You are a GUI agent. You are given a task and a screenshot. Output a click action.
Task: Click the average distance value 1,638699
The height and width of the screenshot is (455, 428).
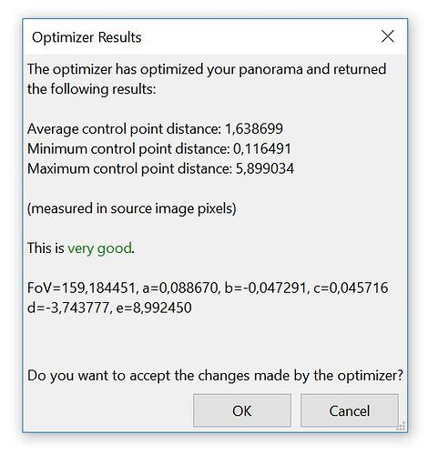[254, 128]
